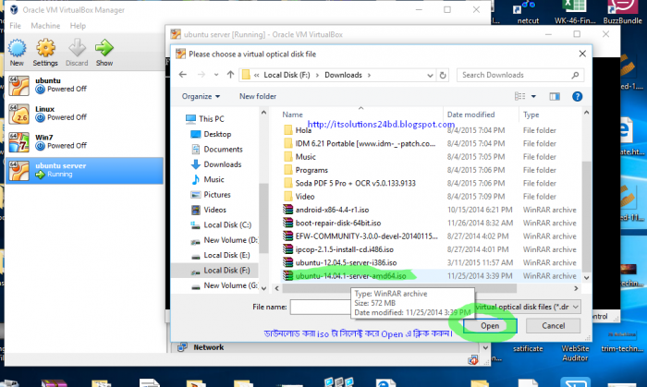The width and height of the screenshot is (647, 387).
Task: Click Downloads breadcrumb chevron in address bar
Action: coord(370,75)
